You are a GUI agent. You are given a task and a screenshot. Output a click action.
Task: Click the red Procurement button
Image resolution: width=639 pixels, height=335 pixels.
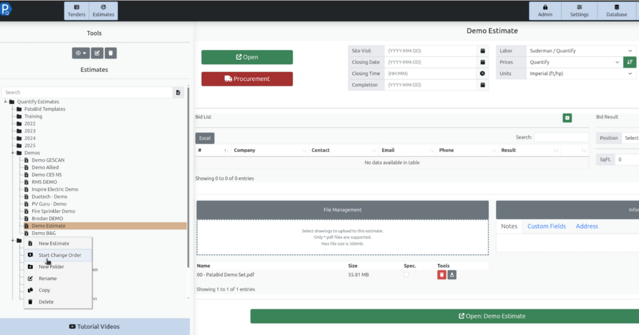pos(247,79)
